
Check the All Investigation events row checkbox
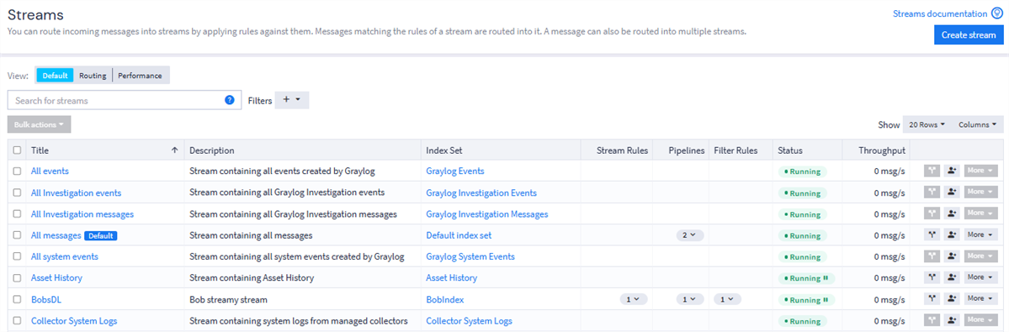(x=18, y=192)
